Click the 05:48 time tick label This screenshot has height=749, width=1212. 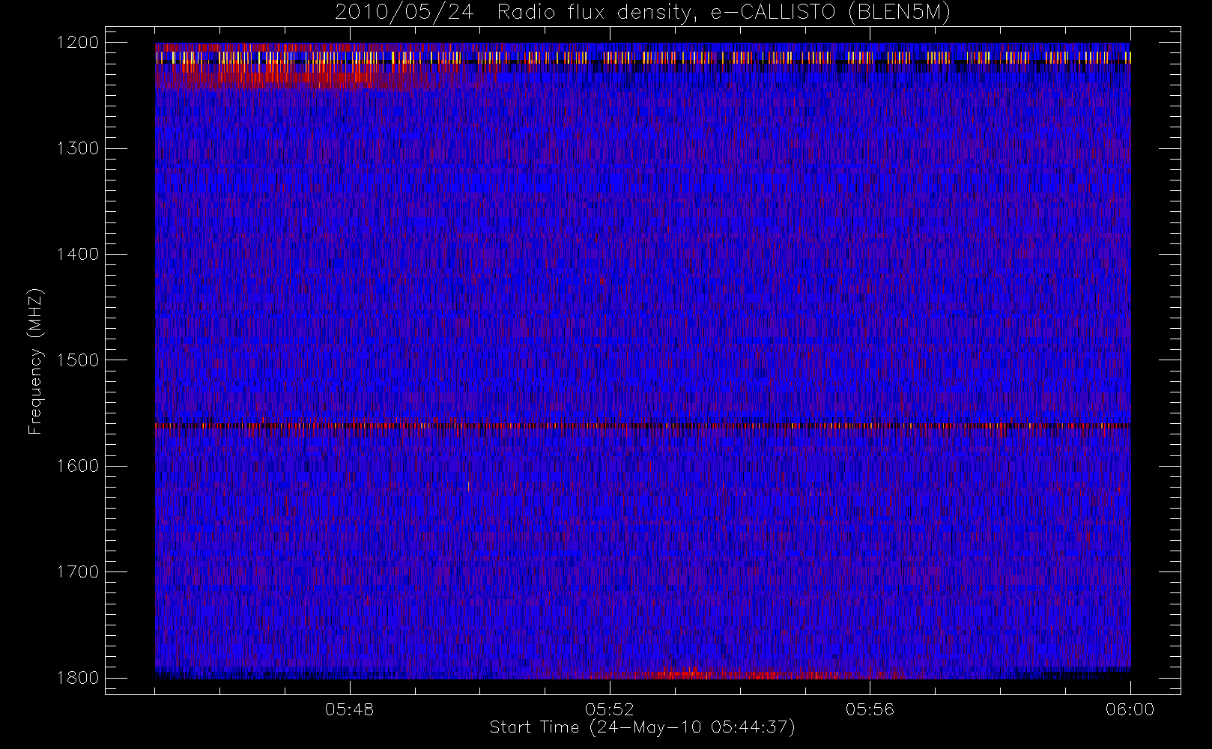click(350, 709)
